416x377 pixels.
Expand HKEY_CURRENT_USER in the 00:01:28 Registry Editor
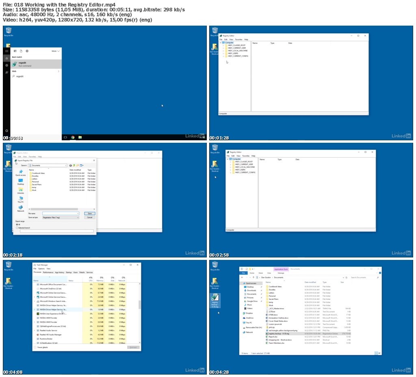(x=223, y=48)
